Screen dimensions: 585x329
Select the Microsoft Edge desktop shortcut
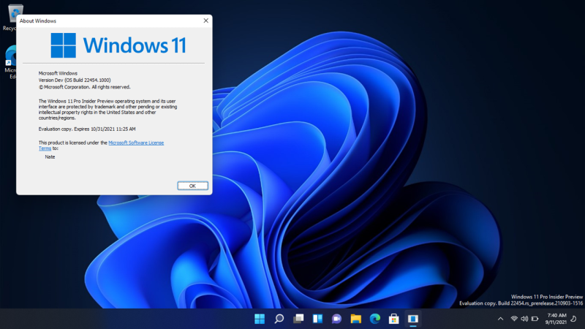coord(10,62)
